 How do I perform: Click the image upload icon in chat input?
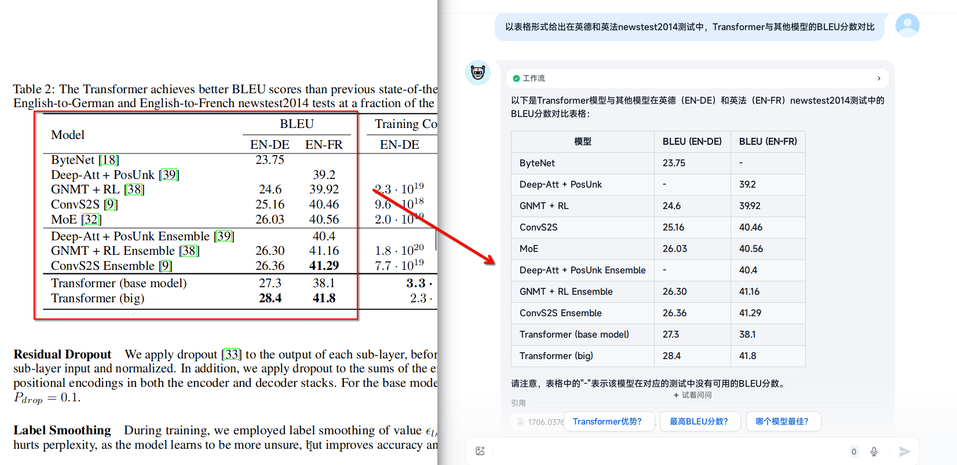point(480,451)
